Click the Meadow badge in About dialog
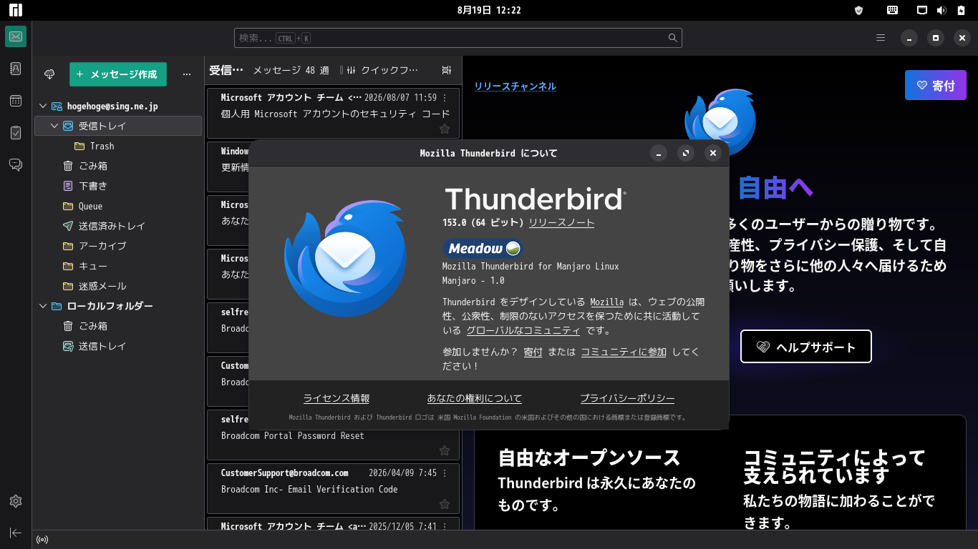Viewport: 978px width, 549px height. [482, 249]
